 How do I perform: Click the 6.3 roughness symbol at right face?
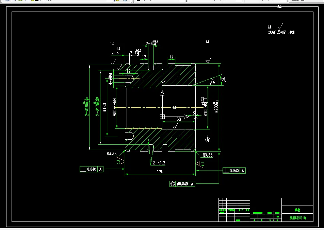point(200,164)
